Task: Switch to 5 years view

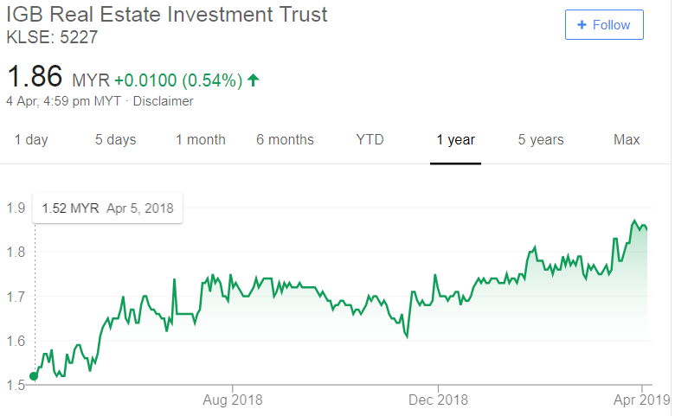Action: (x=541, y=140)
